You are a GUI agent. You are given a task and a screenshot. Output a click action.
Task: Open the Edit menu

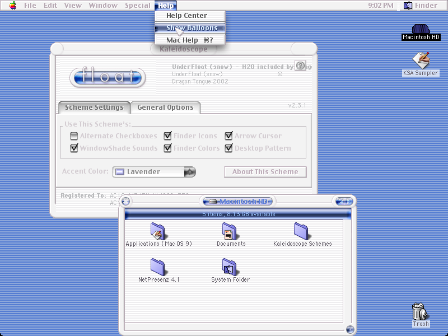(x=50, y=6)
